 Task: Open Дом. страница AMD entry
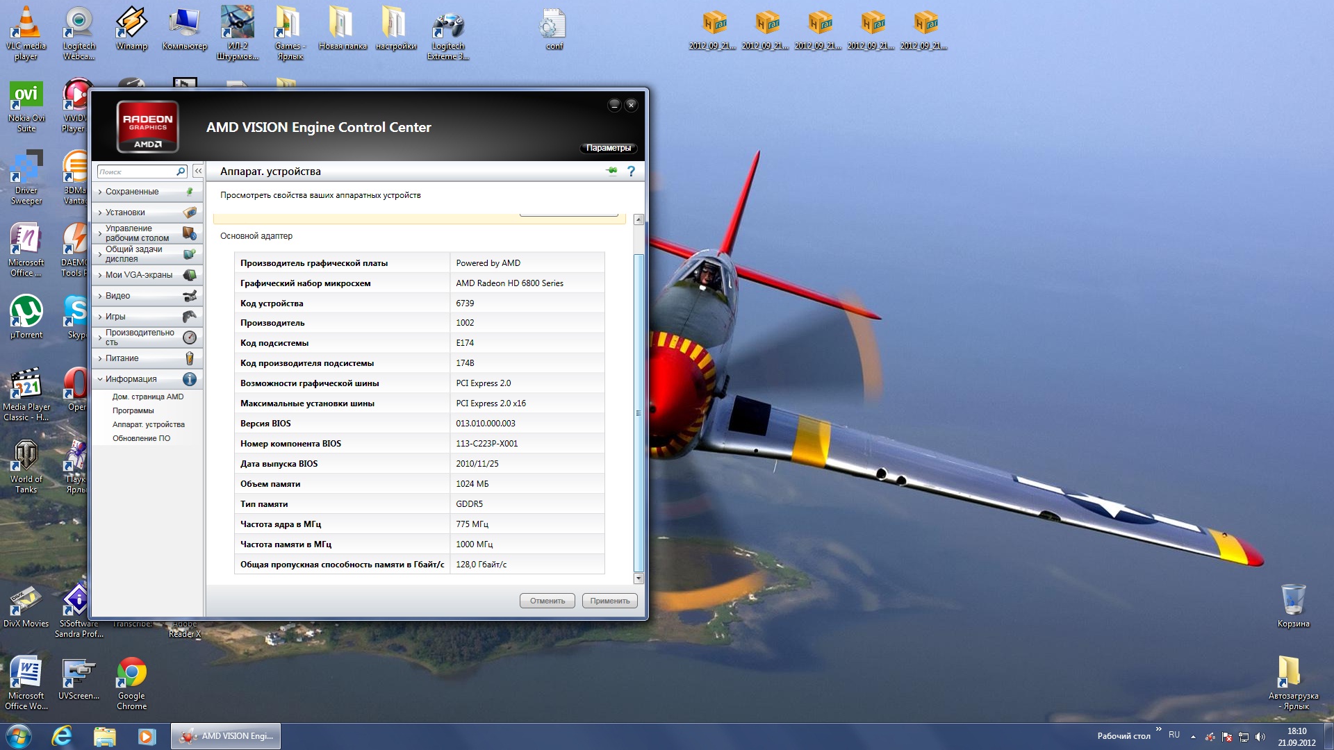(148, 397)
